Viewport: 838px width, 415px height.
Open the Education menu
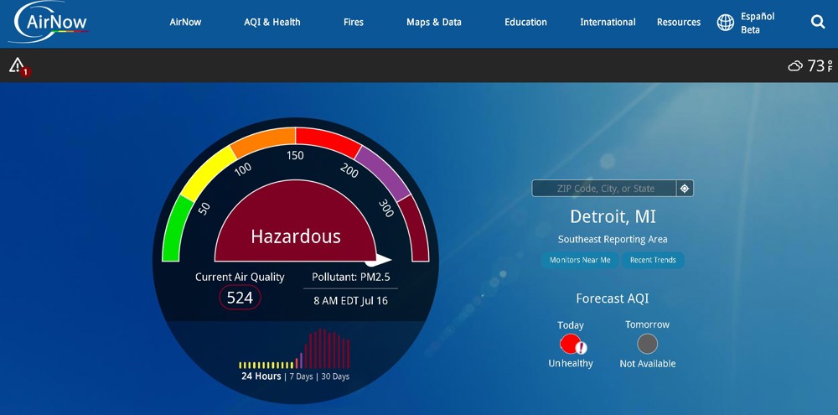click(526, 22)
